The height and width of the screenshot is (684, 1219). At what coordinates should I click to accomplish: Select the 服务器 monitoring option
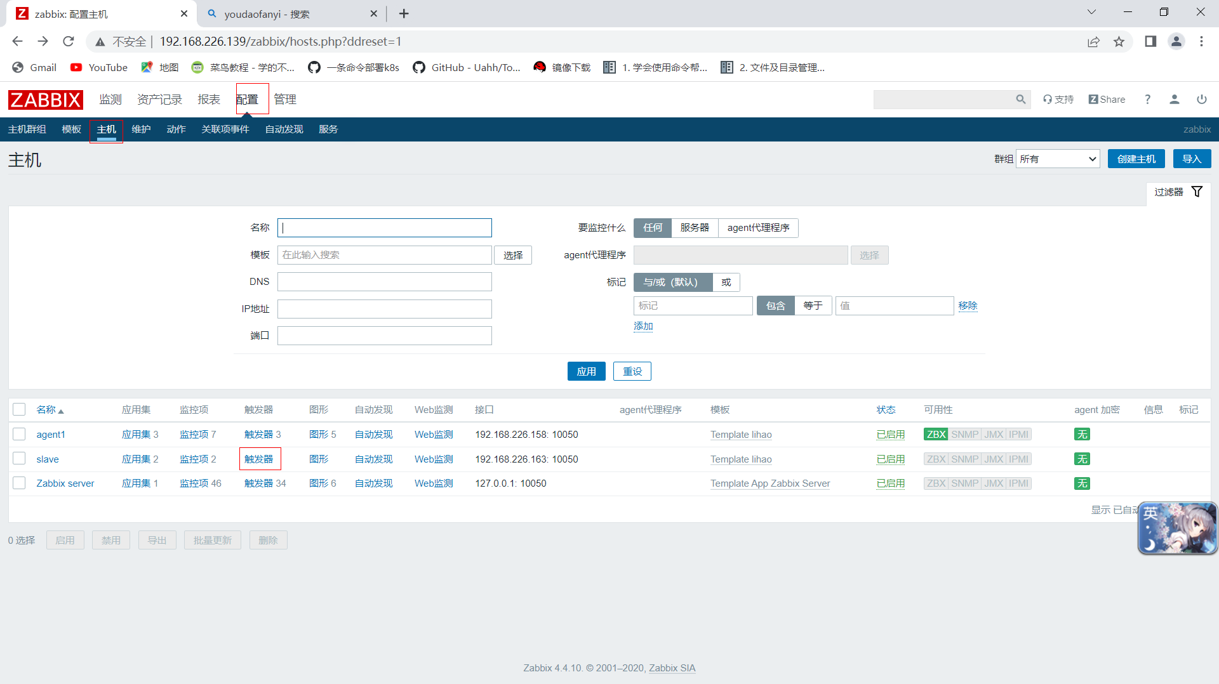pos(695,228)
